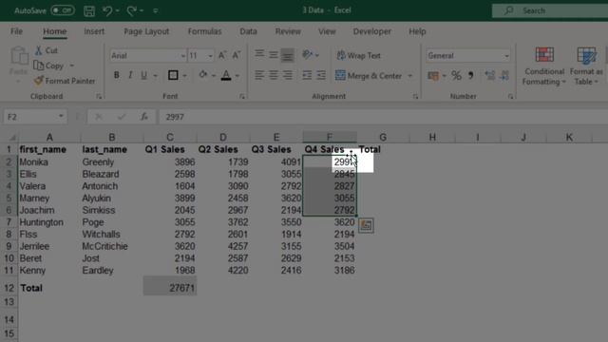Click the formula bar showing 2997

pos(383,117)
